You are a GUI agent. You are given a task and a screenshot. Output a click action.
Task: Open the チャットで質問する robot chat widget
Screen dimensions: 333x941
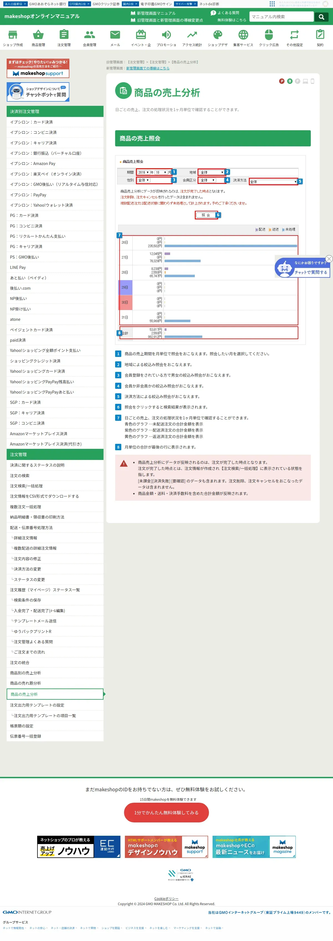(302, 268)
